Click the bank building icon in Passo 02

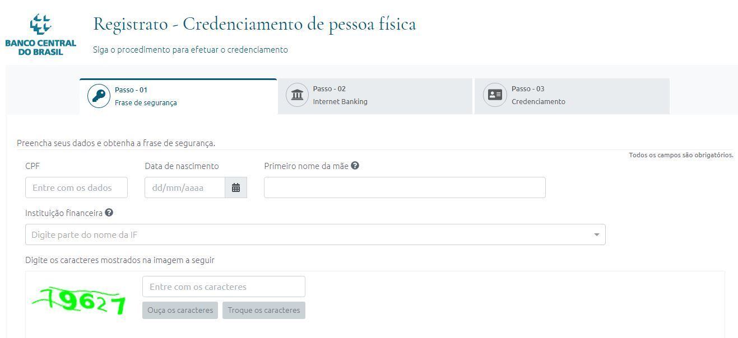[297, 95]
